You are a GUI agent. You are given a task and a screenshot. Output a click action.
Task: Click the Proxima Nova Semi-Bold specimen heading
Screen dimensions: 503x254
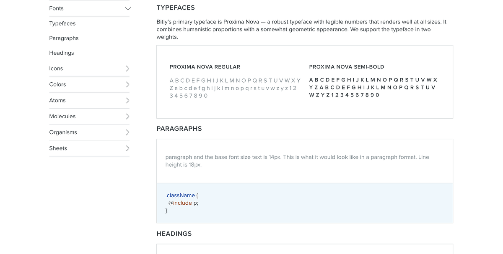coord(347,67)
